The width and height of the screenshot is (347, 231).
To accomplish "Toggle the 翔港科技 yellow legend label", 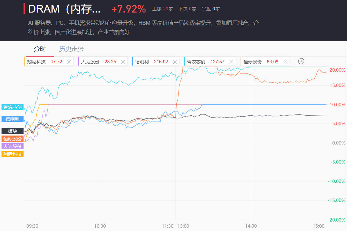I will pos(13,154).
